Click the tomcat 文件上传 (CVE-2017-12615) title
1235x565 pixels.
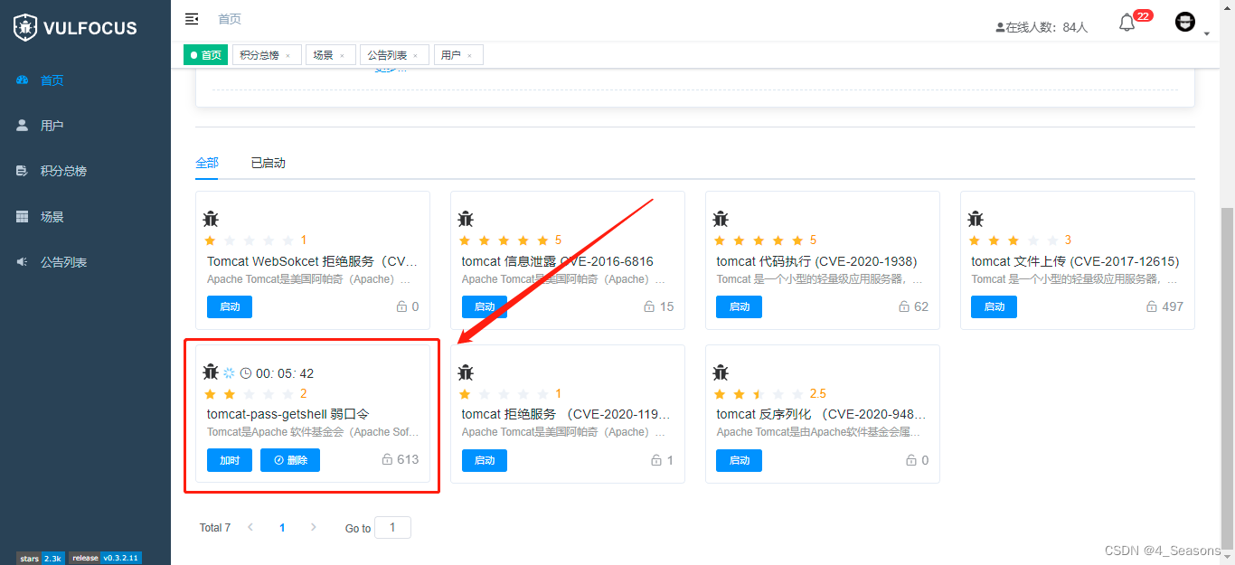(1075, 261)
